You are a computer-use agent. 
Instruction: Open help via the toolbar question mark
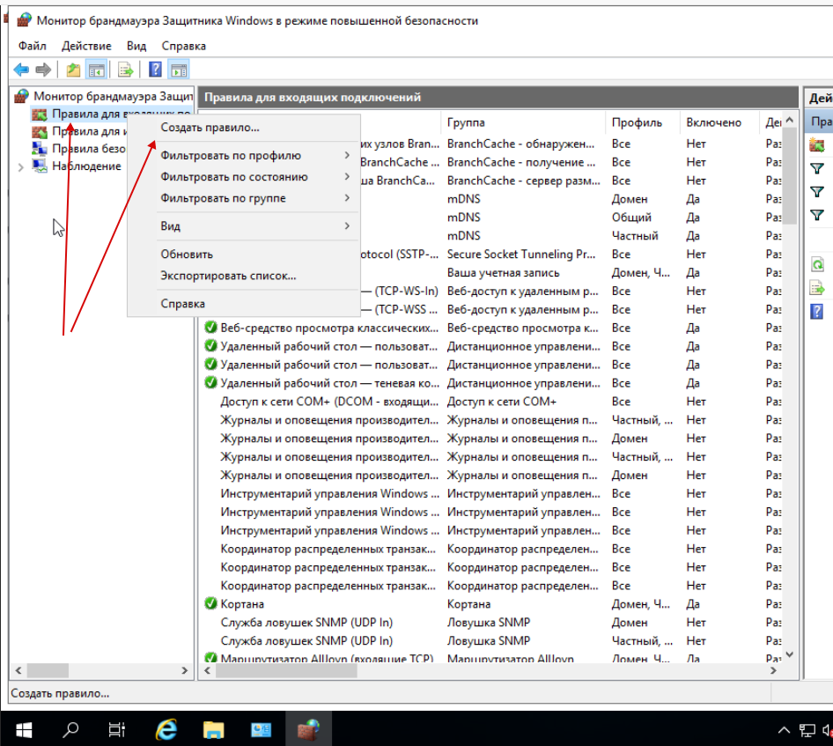coord(155,70)
